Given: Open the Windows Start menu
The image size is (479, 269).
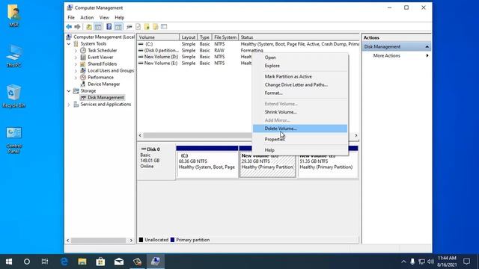Looking at the screenshot, I should [x=9, y=262].
